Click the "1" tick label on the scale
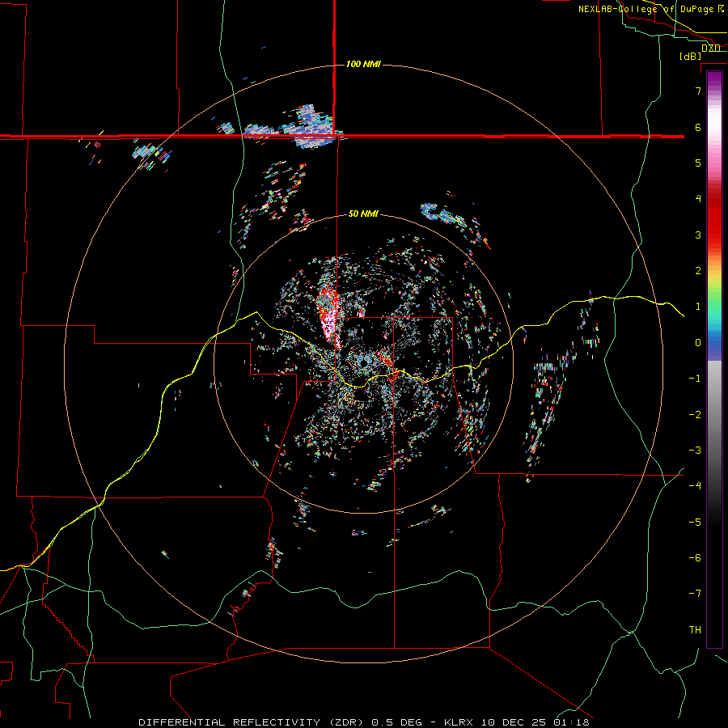 [698, 307]
